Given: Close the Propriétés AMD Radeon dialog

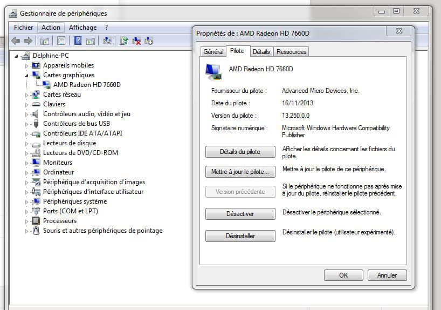Looking at the screenshot, I should pyautogui.click(x=399, y=30).
